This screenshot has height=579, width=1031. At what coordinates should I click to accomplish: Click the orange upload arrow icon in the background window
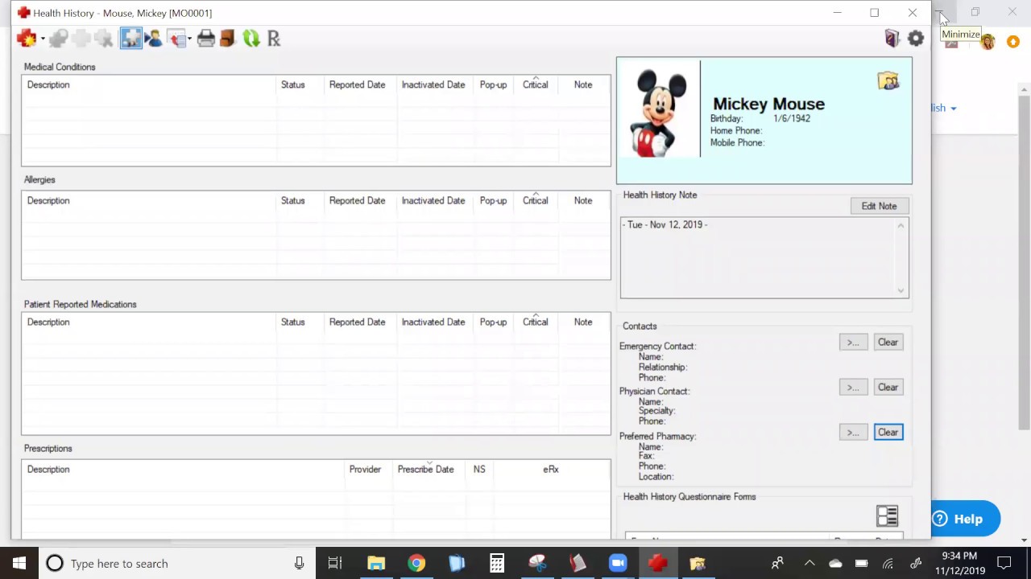tap(1013, 42)
